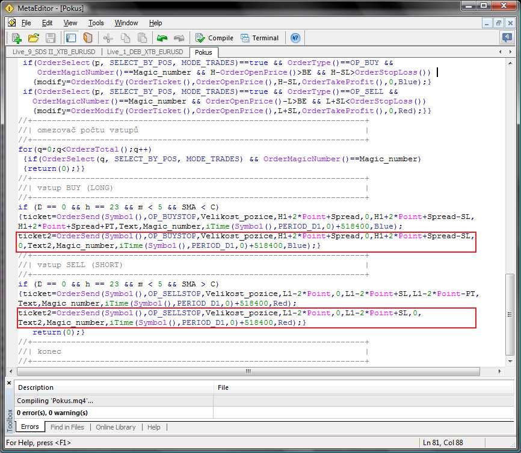The height and width of the screenshot is (453, 521).
Task: Select the Errors tab in Toolbox
Action: tap(30, 427)
